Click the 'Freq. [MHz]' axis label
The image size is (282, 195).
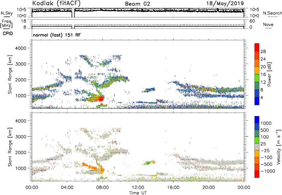point(6,24)
